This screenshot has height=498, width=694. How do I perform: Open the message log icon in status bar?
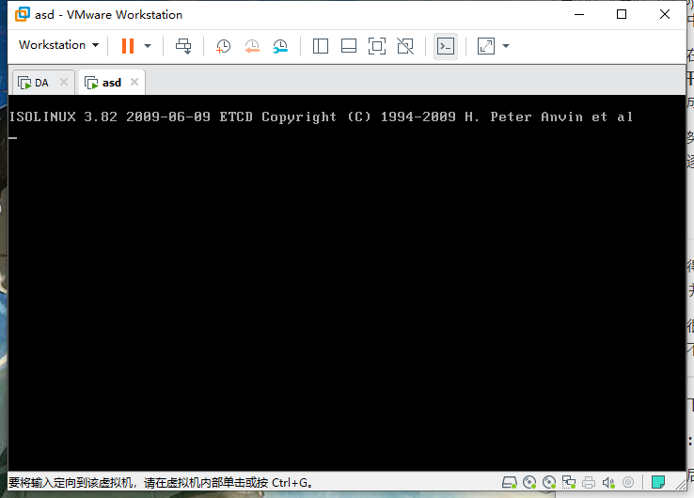(658, 482)
